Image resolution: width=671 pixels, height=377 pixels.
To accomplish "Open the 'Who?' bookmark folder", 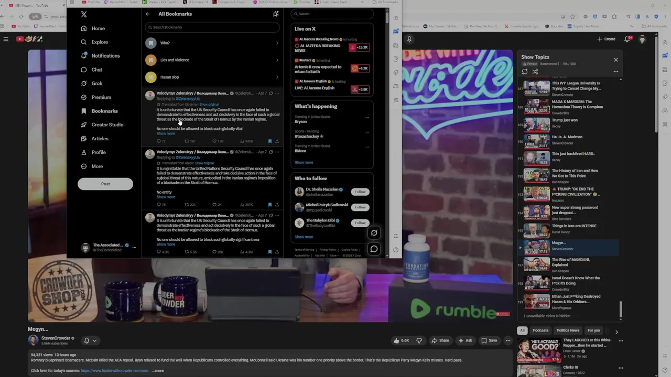I will click(212, 43).
